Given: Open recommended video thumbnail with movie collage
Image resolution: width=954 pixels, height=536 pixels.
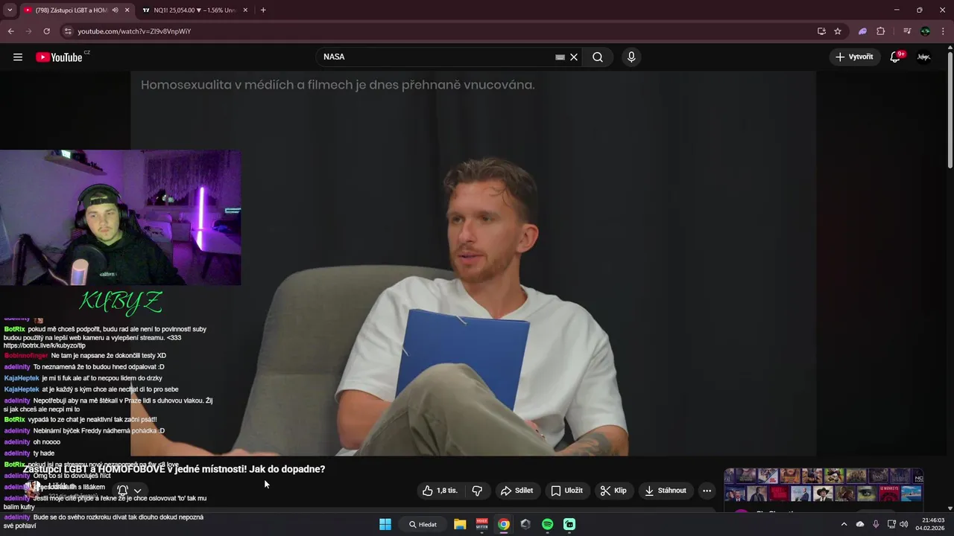Looking at the screenshot, I should tap(824, 485).
